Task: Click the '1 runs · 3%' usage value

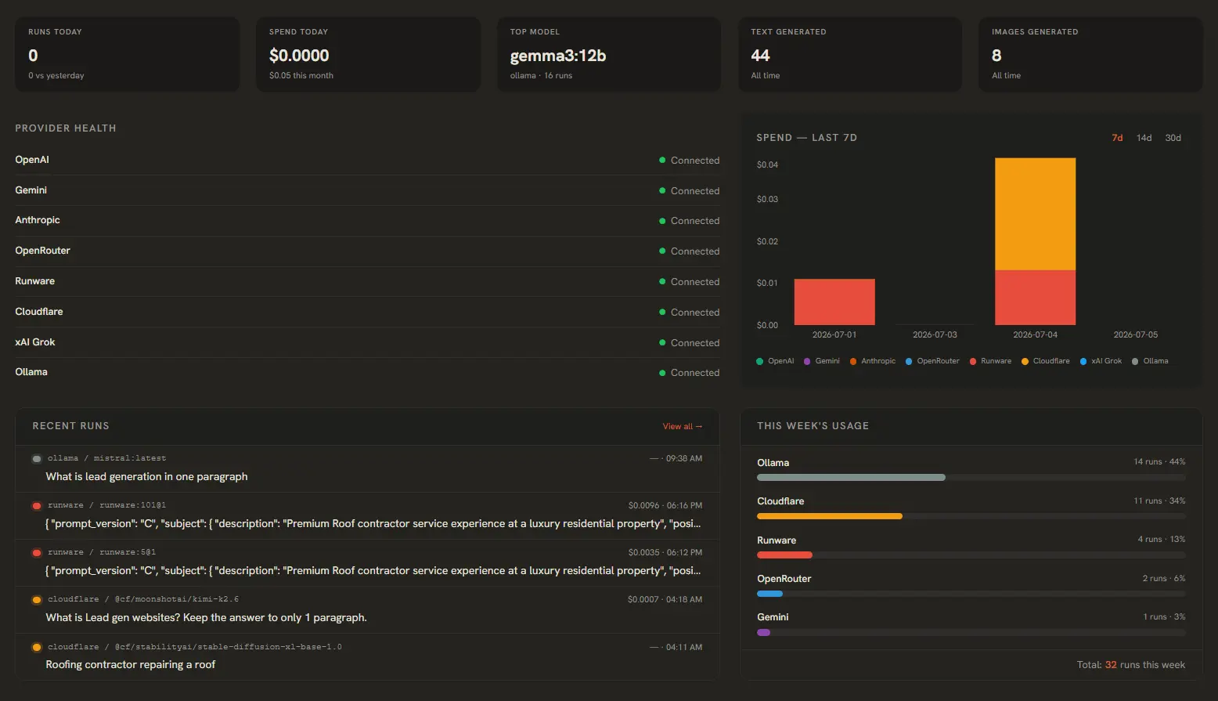Action: click(1164, 617)
